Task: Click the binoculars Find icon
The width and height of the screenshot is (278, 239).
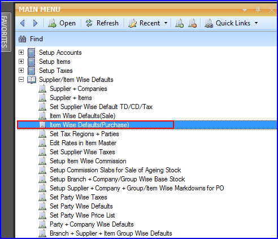Action: 23,39
